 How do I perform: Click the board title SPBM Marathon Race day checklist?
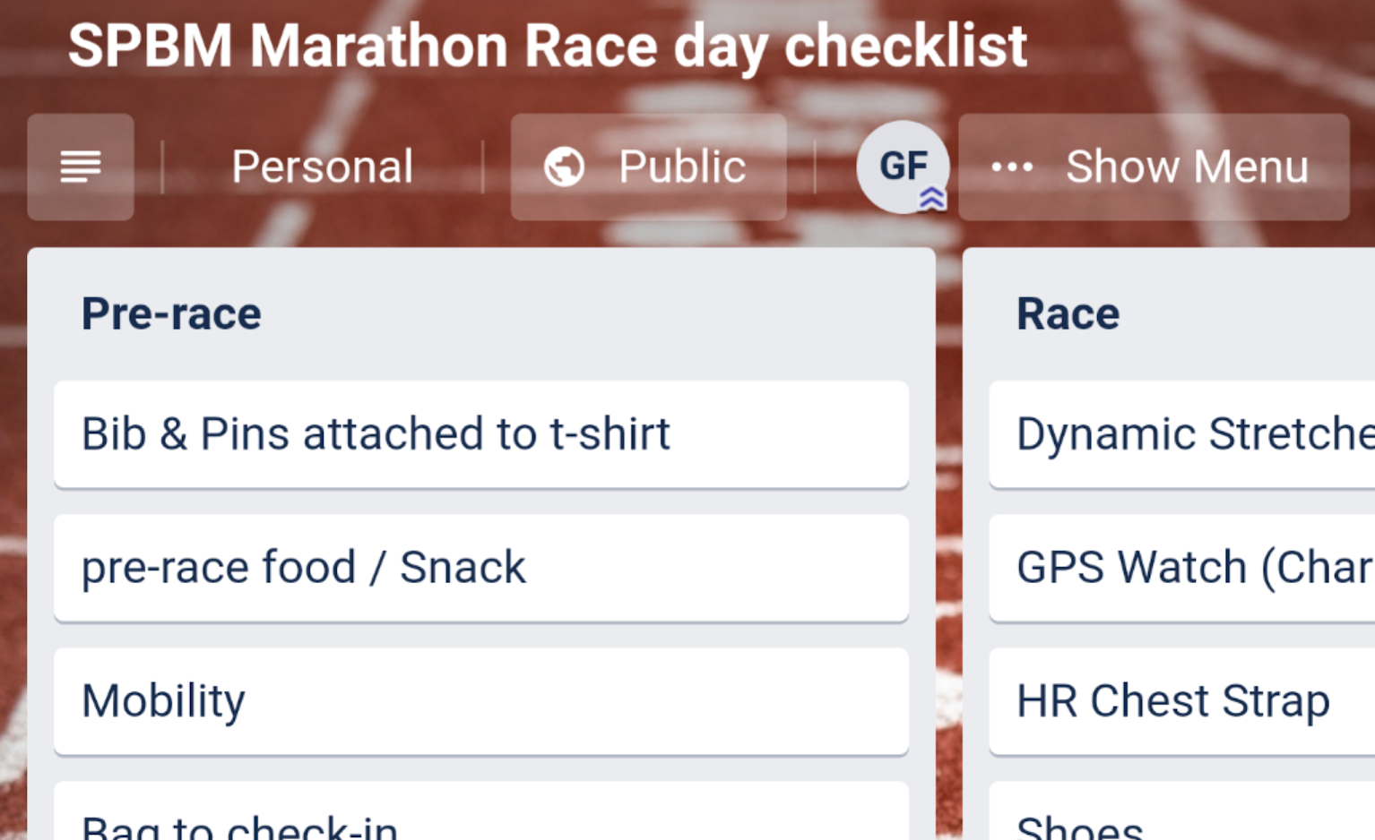[549, 46]
